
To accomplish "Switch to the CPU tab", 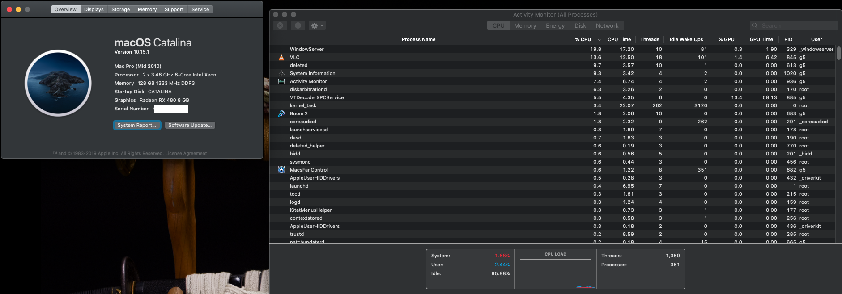I will point(498,25).
